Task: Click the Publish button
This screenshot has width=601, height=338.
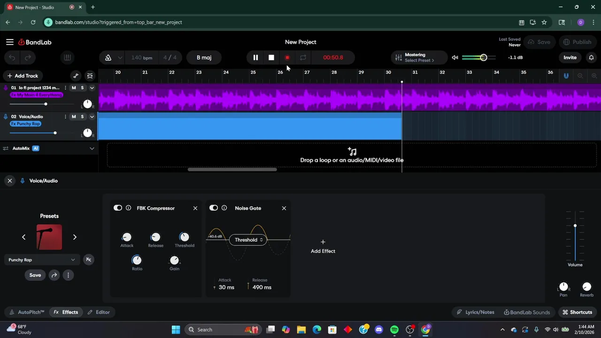Action: tap(578, 42)
